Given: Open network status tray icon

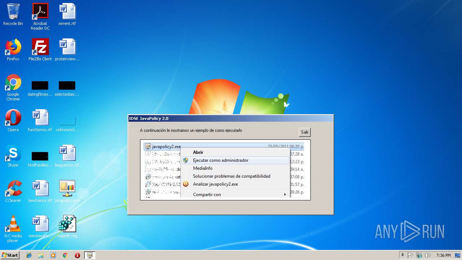Looking at the screenshot, I should click(419, 255).
